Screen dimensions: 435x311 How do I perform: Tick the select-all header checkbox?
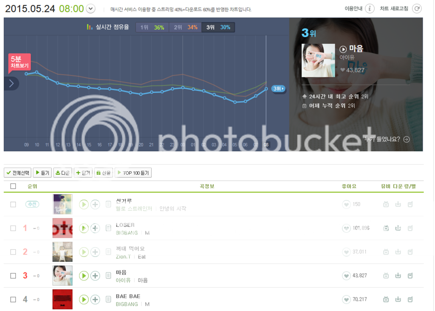(x=13, y=186)
